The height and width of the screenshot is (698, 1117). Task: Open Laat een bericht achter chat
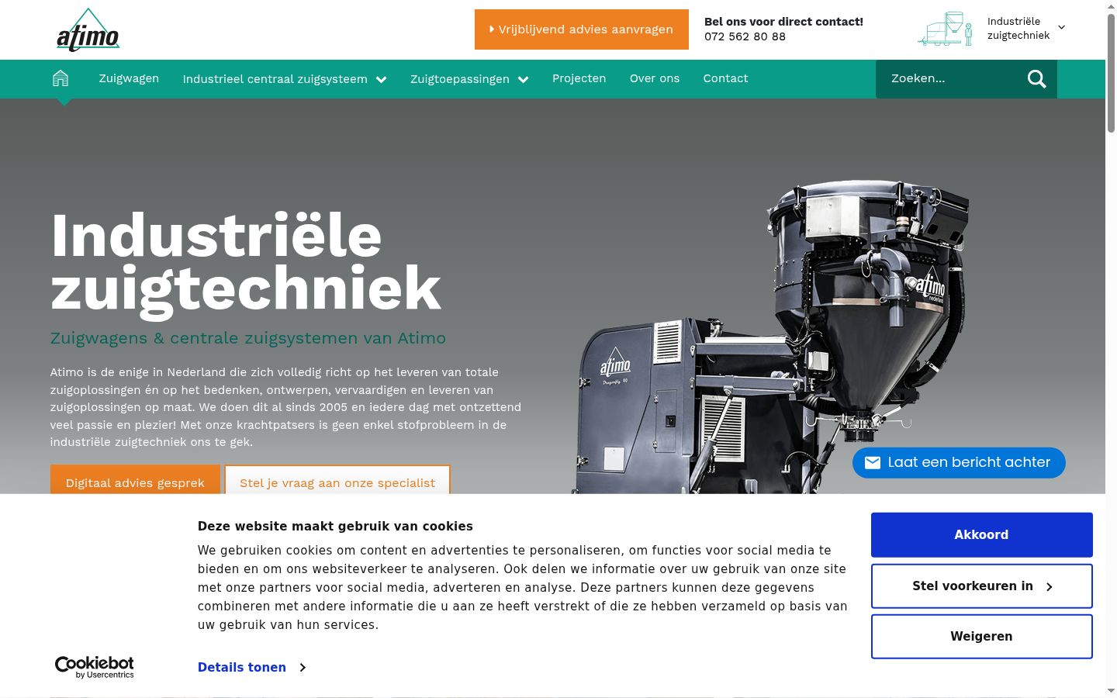click(x=959, y=463)
